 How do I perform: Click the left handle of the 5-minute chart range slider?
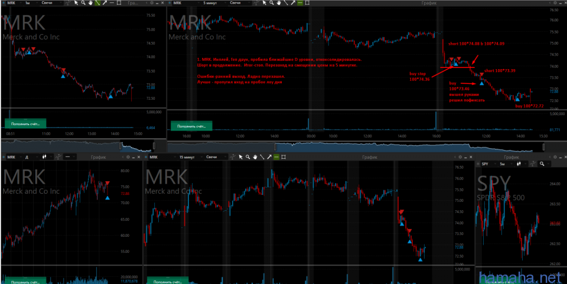275,147
